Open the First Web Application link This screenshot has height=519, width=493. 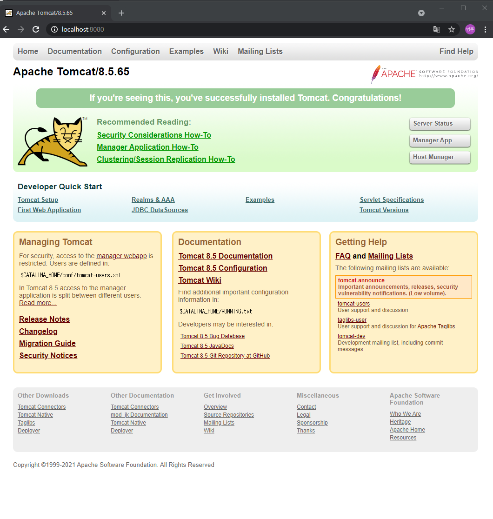click(x=49, y=210)
